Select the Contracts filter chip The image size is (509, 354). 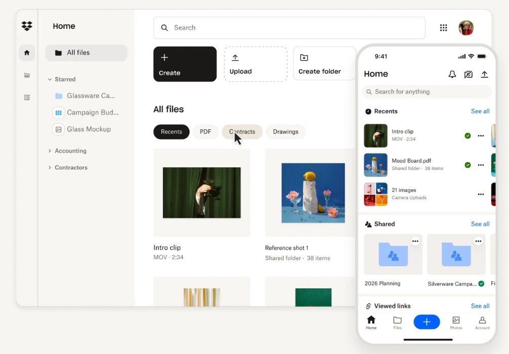242,132
